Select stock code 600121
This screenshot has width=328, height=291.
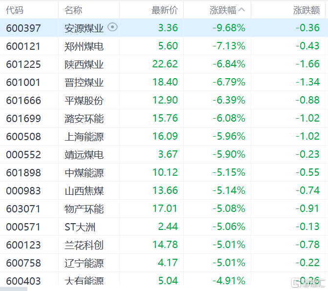23,46
